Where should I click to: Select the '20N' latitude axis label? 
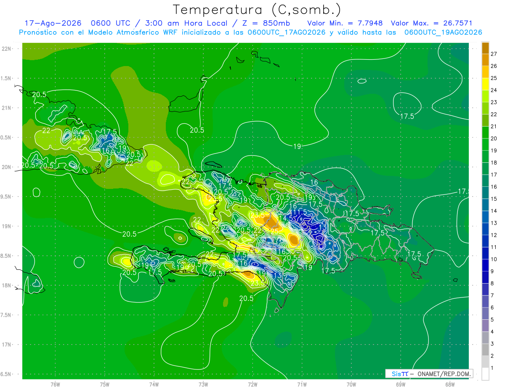click(x=7, y=167)
